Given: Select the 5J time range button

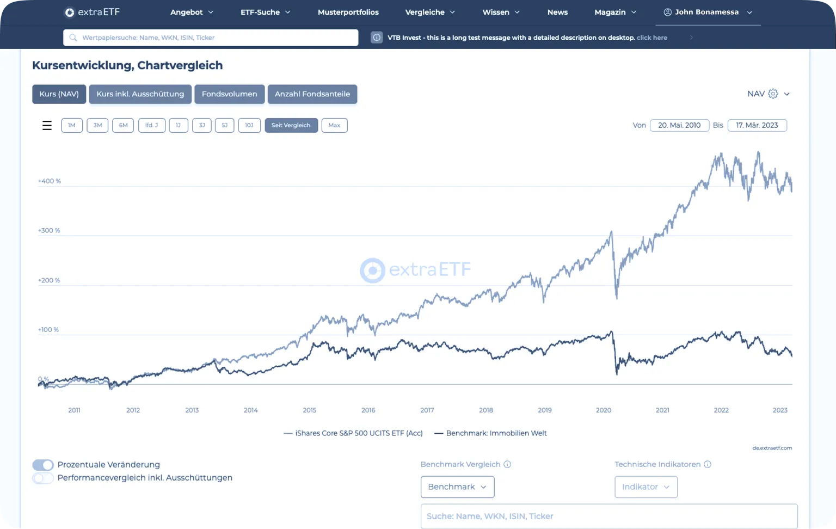Looking at the screenshot, I should [224, 125].
